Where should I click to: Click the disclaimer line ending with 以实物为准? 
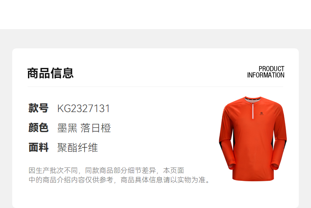coord(119,180)
